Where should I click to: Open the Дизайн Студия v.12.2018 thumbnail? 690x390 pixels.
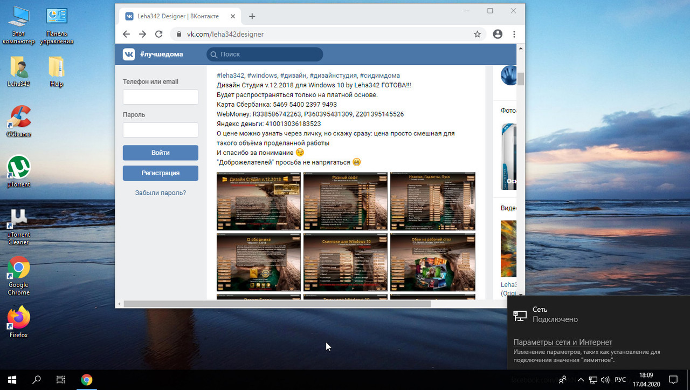pos(259,201)
